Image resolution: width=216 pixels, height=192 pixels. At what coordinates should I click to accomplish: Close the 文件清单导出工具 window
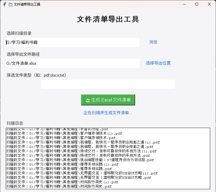click(209, 4)
